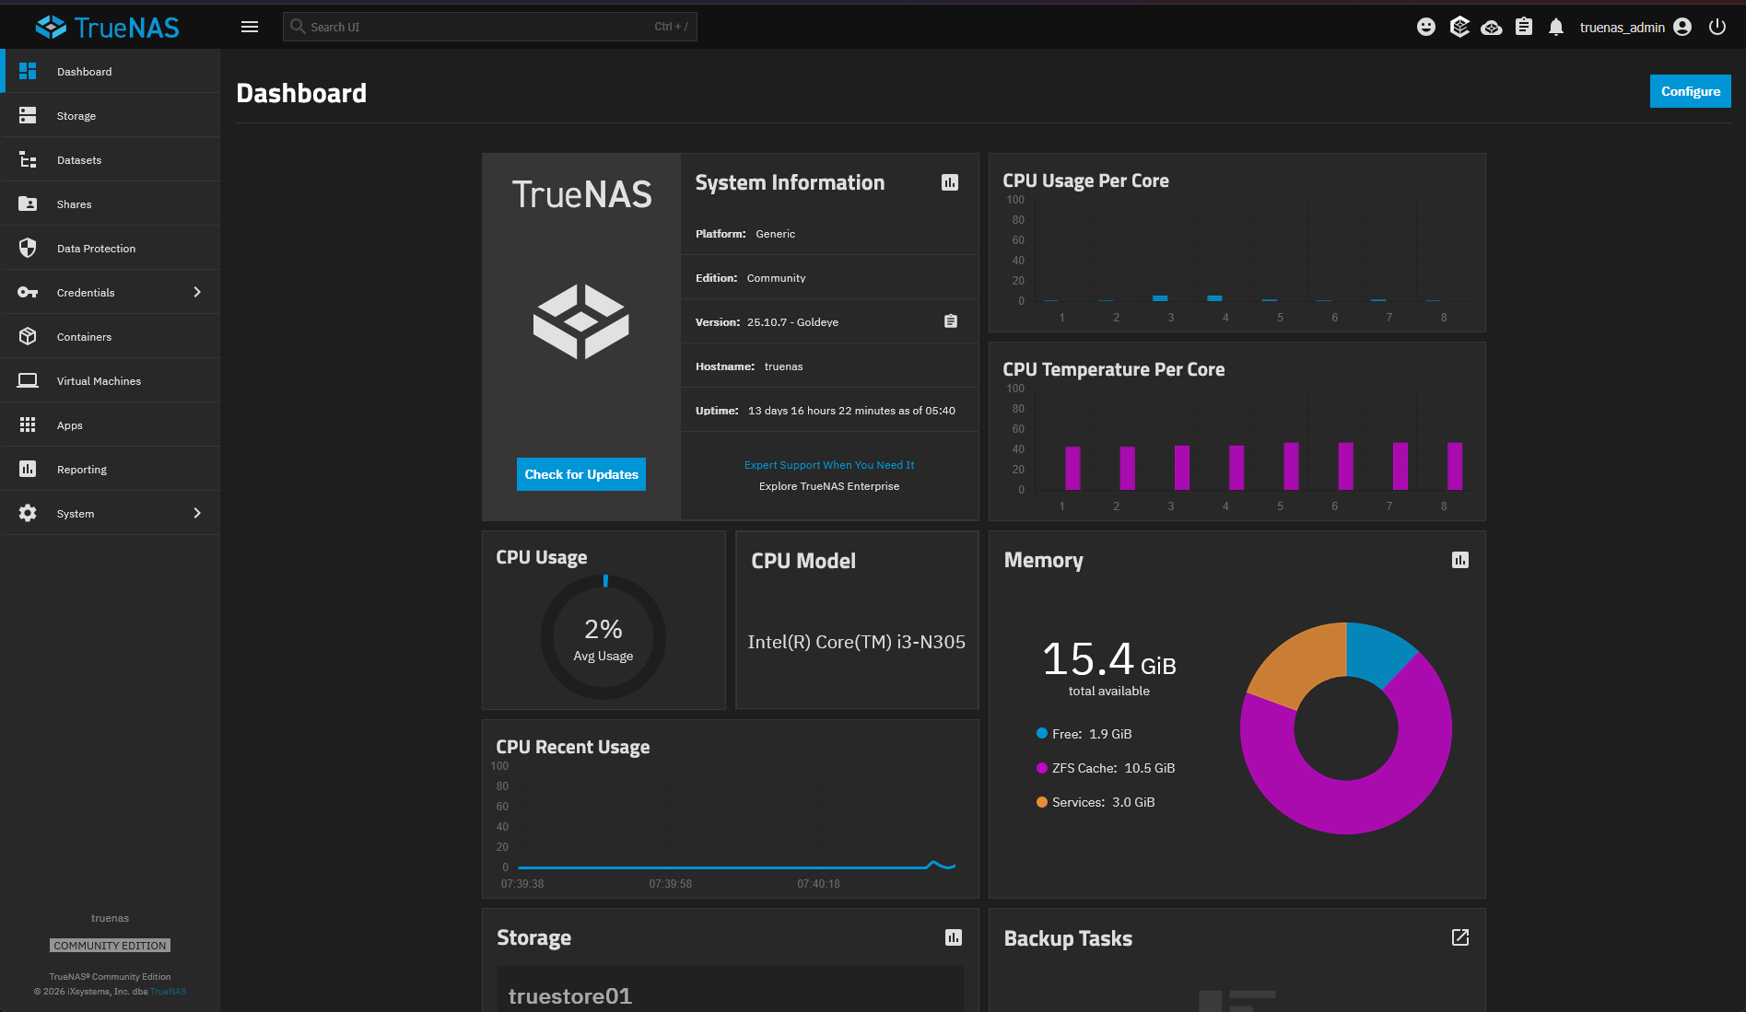Open Reporting in the sidebar
The height and width of the screenshot is (1012, 1746).
111,469
